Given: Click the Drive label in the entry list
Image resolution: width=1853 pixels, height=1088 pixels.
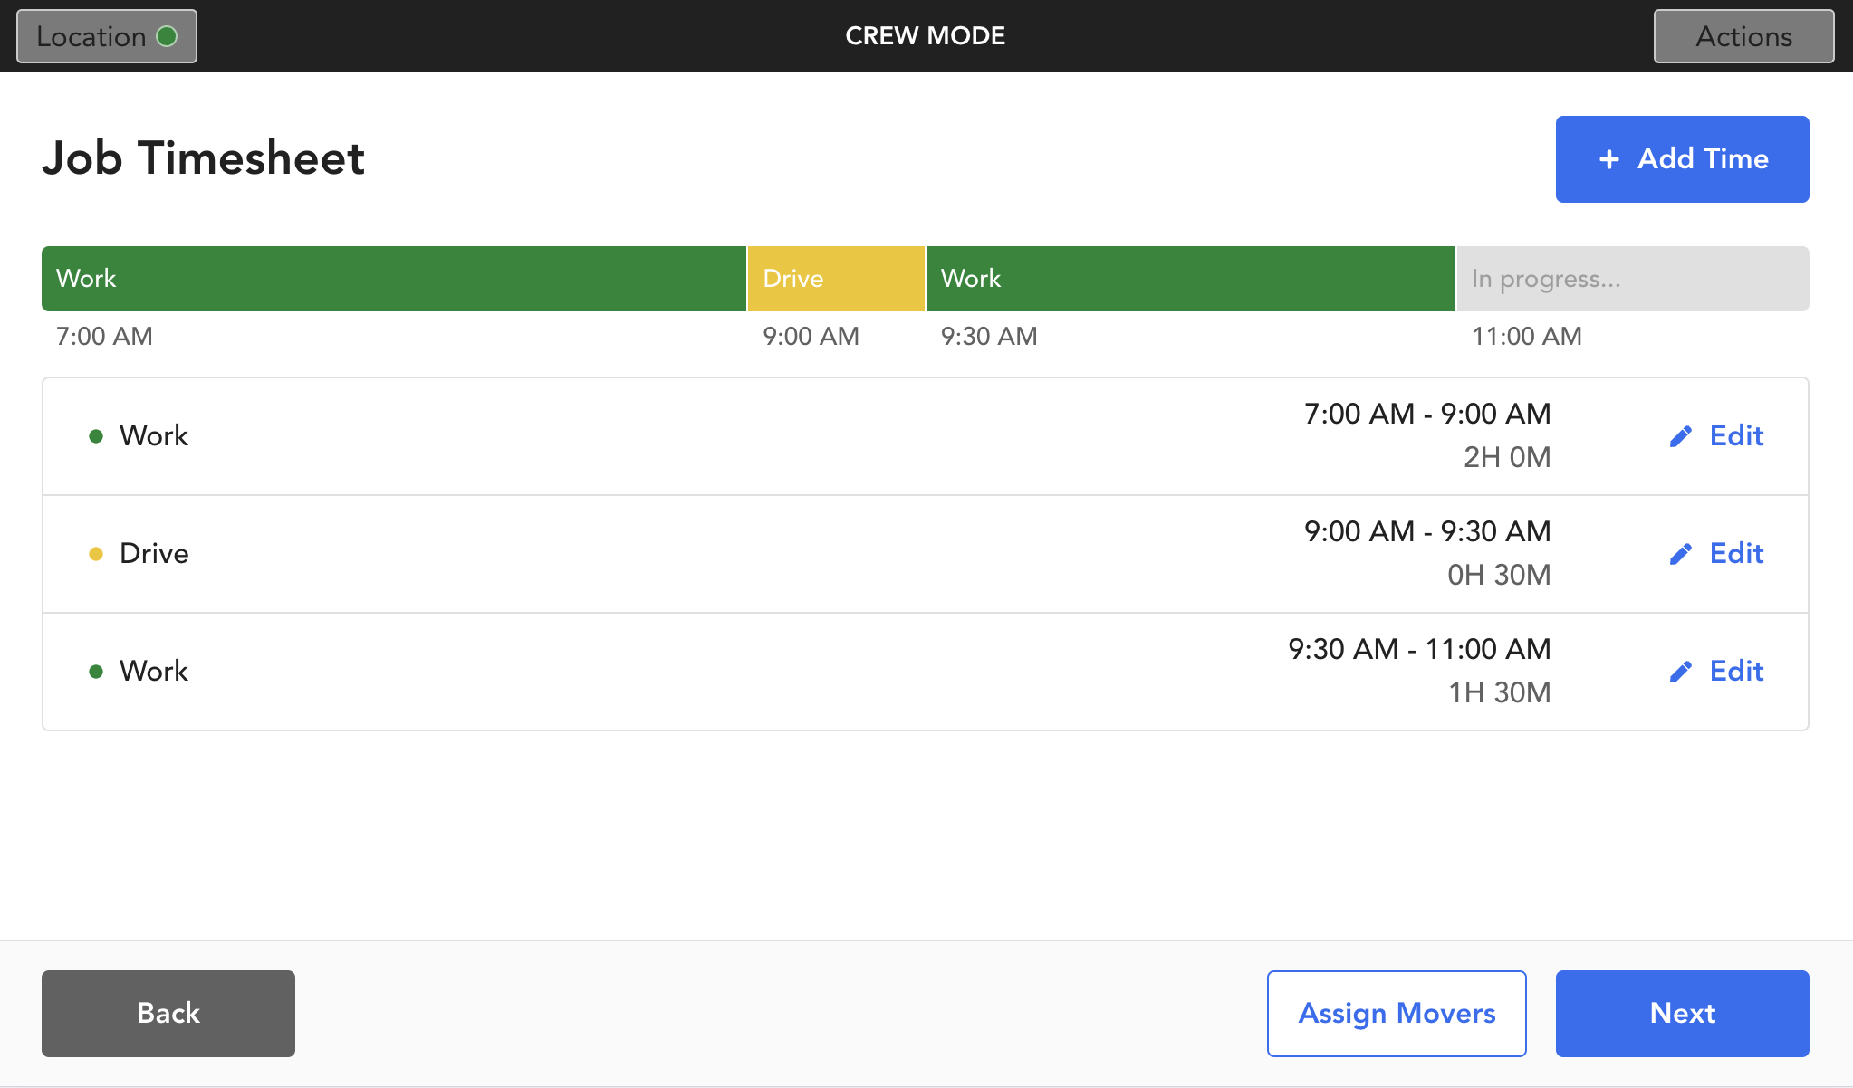Looking at the screenshot, I should [154, 553].
